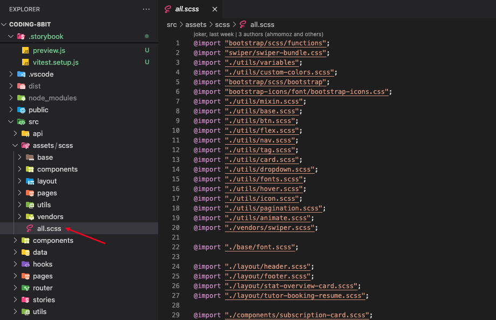Follow the ./vendors/swiper.scss import link
Image resolution: width=496 pixels, height=320 pixels.
269,228
